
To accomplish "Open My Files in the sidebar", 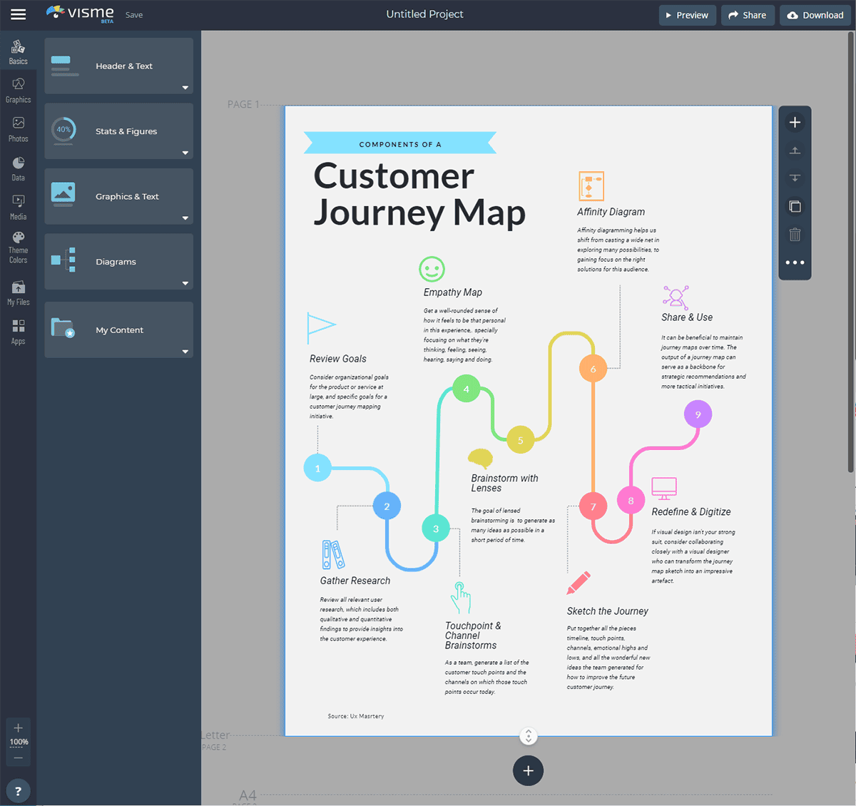I will pyautogui.click(x=18, y=291).
